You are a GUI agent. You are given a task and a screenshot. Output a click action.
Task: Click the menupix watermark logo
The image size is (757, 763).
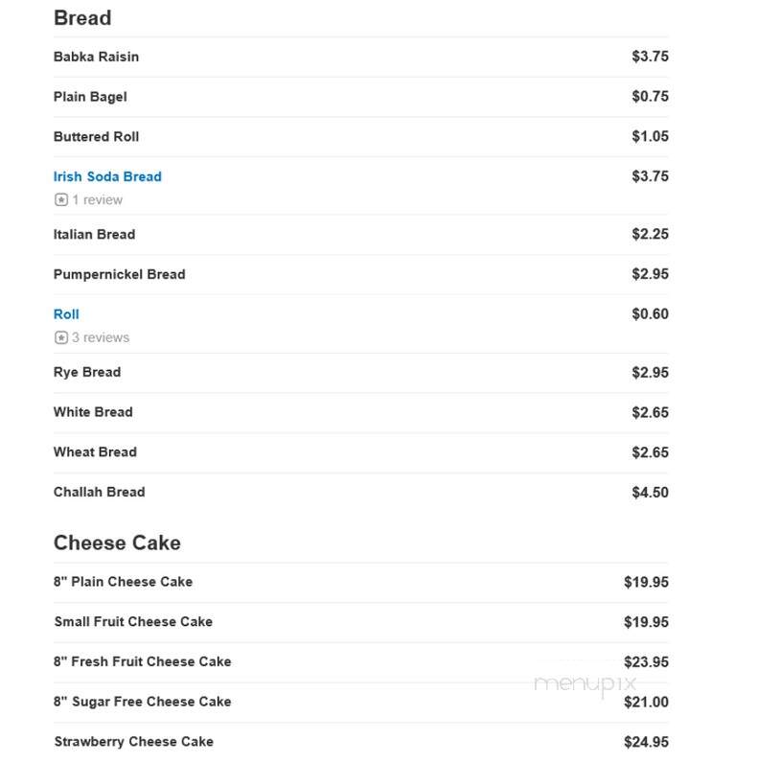585,684
